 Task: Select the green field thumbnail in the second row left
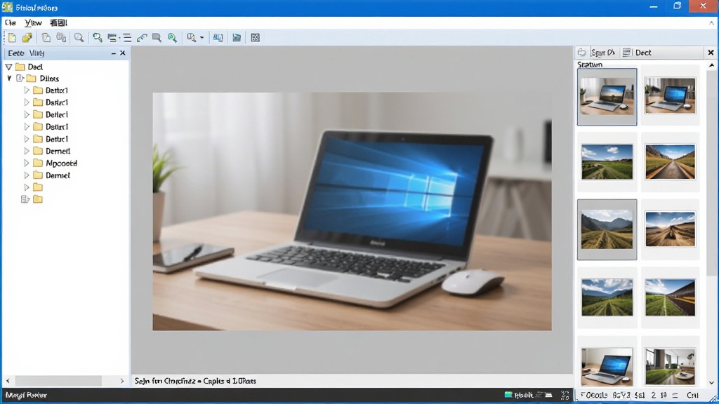pos(607,162)
